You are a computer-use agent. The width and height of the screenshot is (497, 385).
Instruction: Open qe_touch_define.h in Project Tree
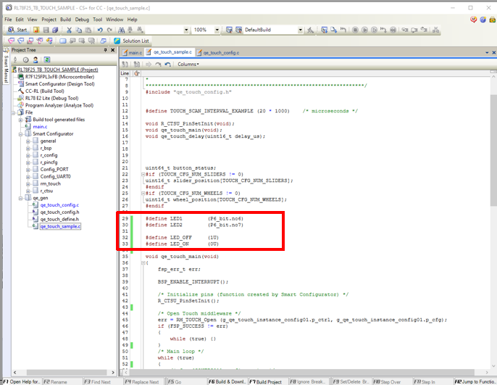(x=59, y=219)
